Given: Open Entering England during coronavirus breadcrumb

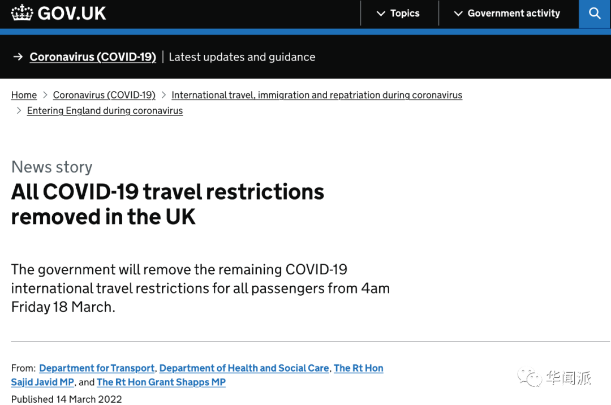Looking at the screenshot, I should click(105, 111).
